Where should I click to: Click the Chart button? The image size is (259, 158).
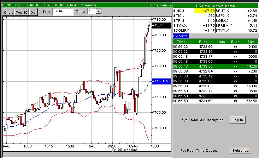coord(8,12)
